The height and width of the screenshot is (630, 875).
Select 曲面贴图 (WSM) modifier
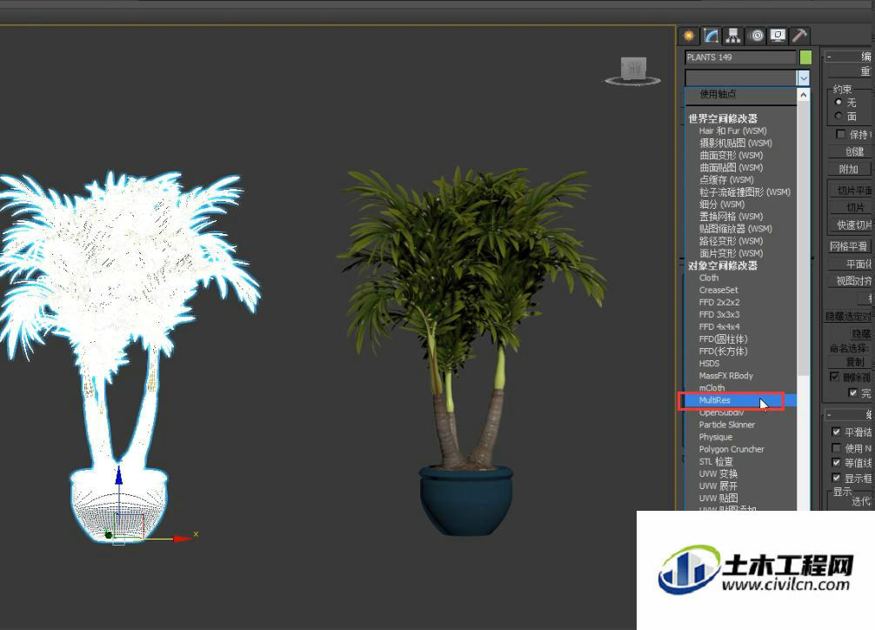point(731,168)
